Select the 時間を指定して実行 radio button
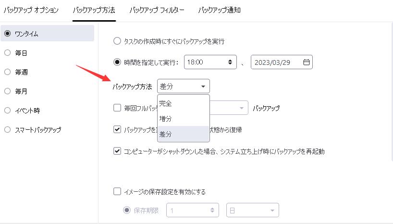The height and width of the screenshot is (224, 393). [117, 62]
